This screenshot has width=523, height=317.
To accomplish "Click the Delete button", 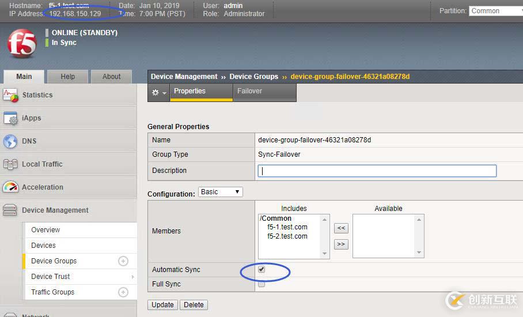I will [194, 305].
